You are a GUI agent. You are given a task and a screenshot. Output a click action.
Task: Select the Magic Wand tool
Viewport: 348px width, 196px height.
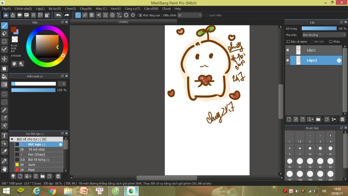(4, 110)
